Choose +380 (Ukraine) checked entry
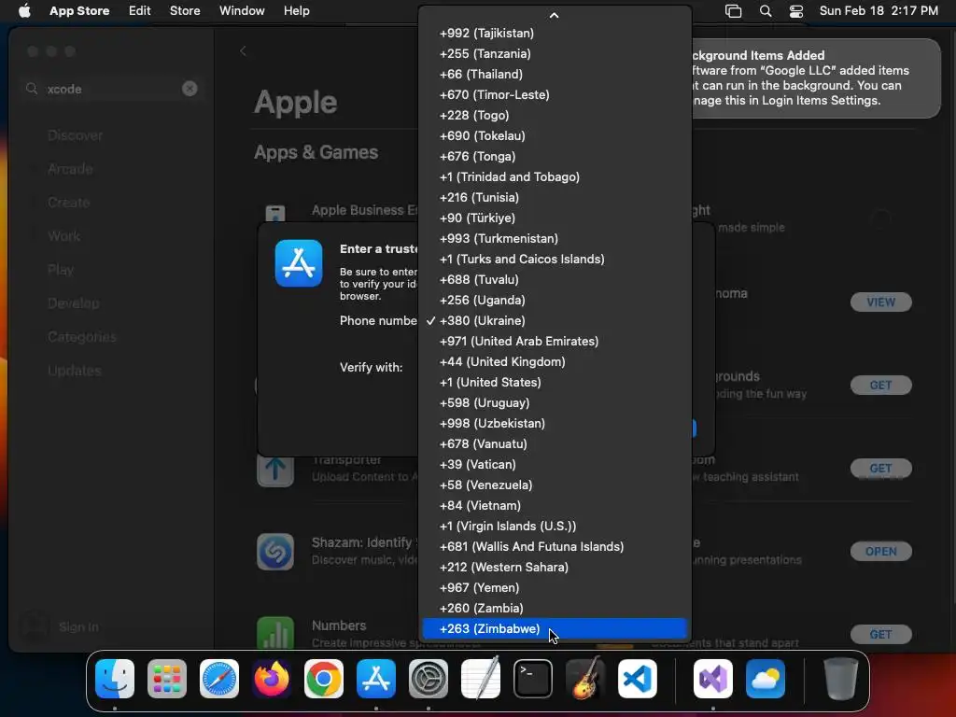 tap(555, 321)
